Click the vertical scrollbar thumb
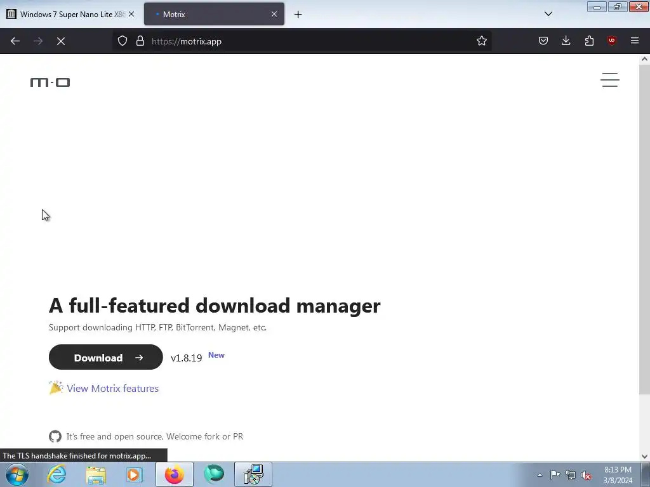The width and height of the screenshot is (650, 487). pos(644,229)
